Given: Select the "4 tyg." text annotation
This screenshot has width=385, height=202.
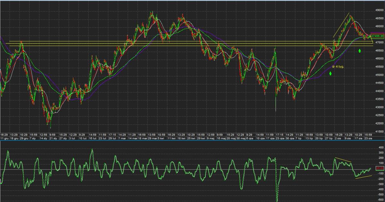Looking at the screenshot, I should (338, 66).
